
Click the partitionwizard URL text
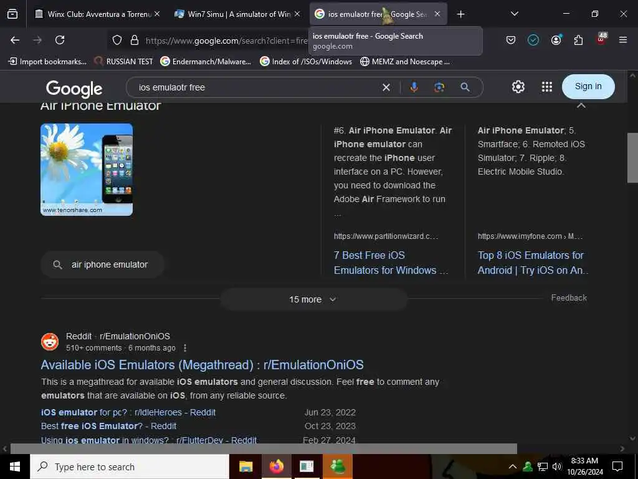[386, 236]
